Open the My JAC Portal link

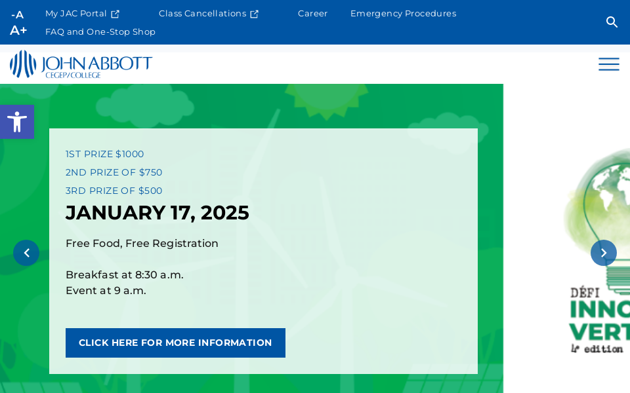[x=75, y=14]
